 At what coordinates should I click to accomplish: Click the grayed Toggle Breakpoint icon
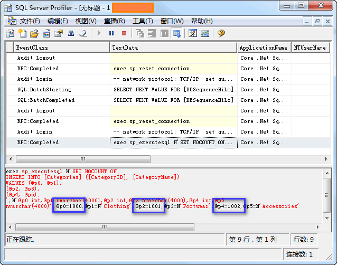pos(164,33)
